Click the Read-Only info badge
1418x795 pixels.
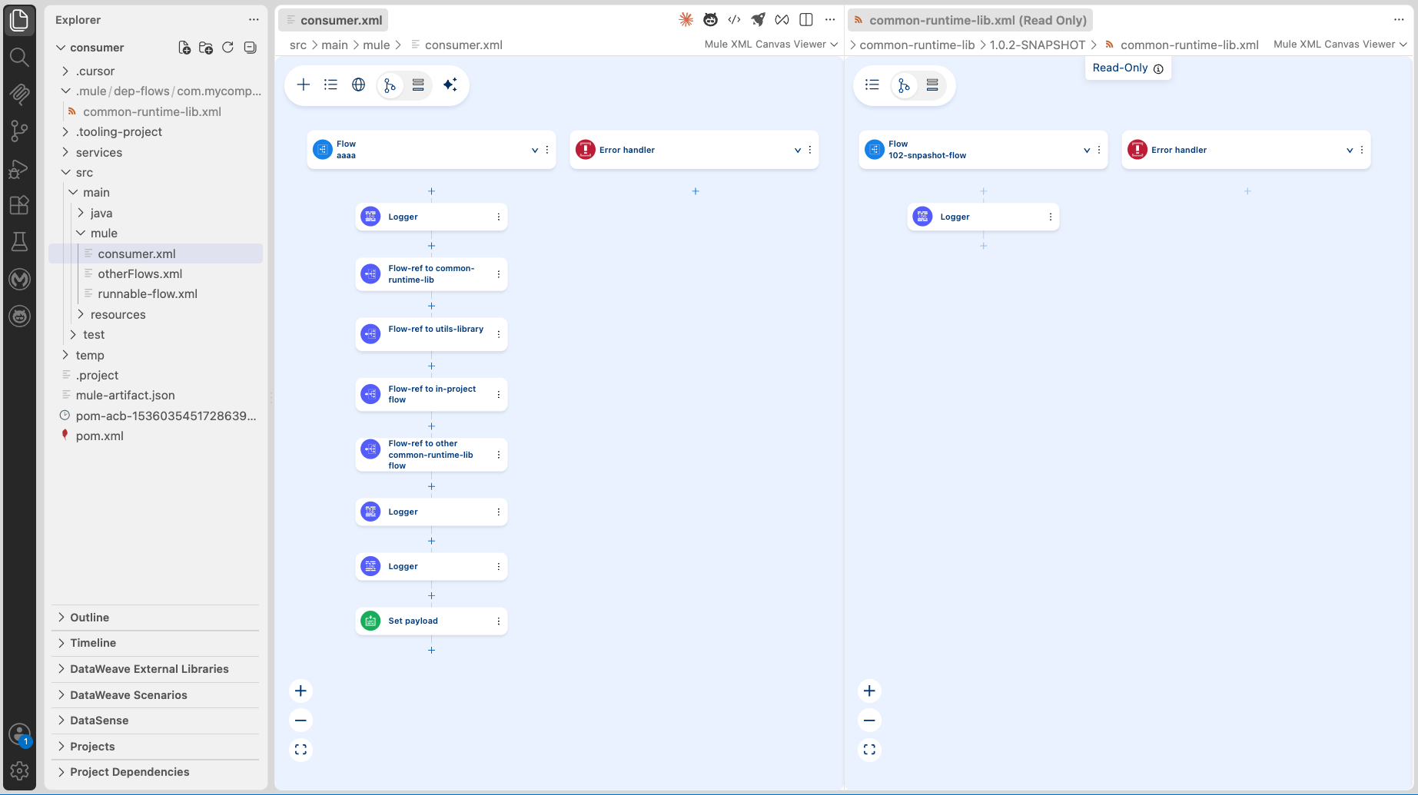[x=1127, y=68]
